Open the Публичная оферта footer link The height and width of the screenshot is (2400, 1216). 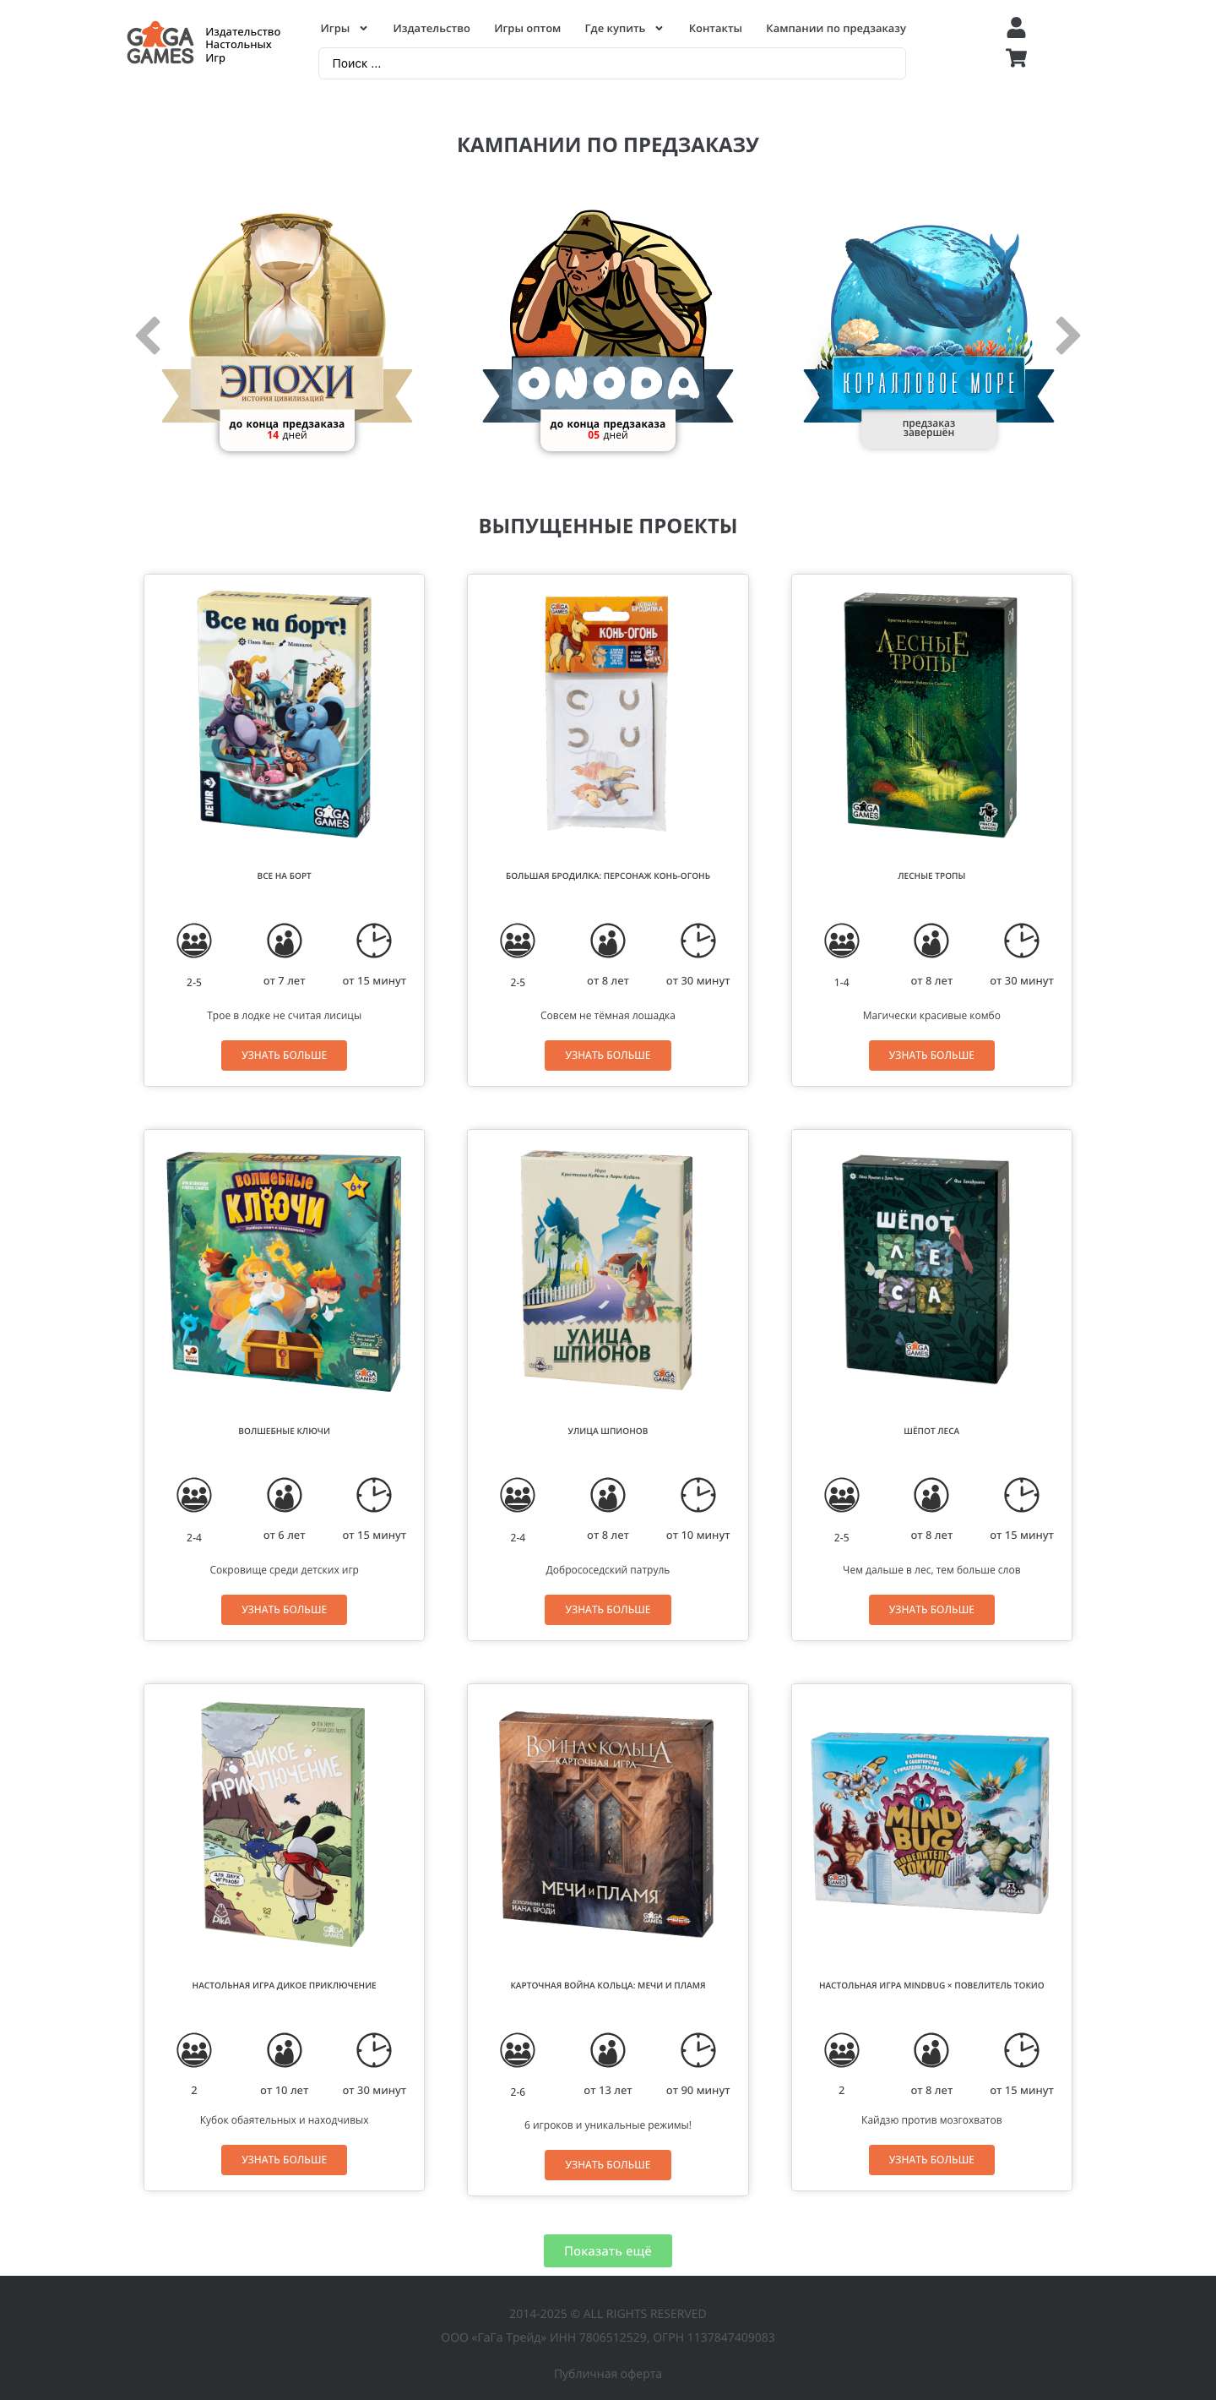[x=607, y=2373]
